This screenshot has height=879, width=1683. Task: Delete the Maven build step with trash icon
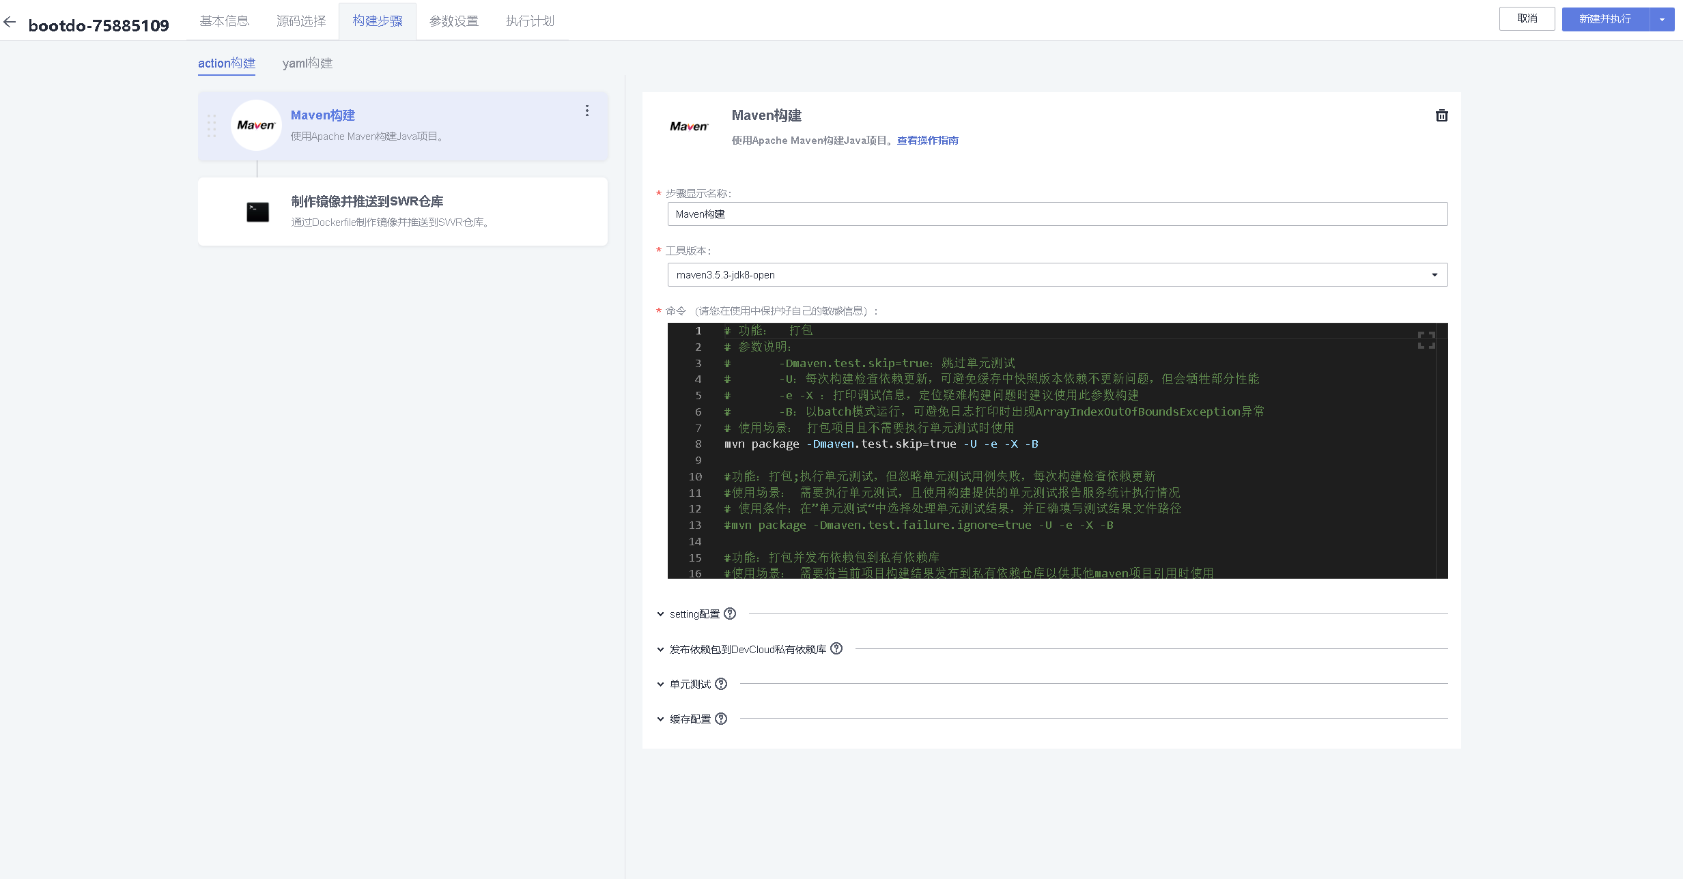[1441, 115]
